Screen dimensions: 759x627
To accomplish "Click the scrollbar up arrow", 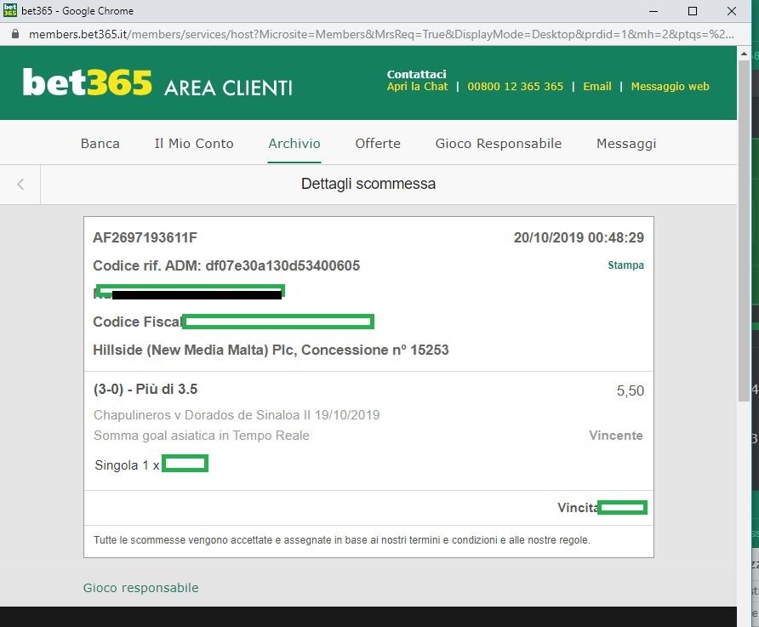I will point(744,54).
